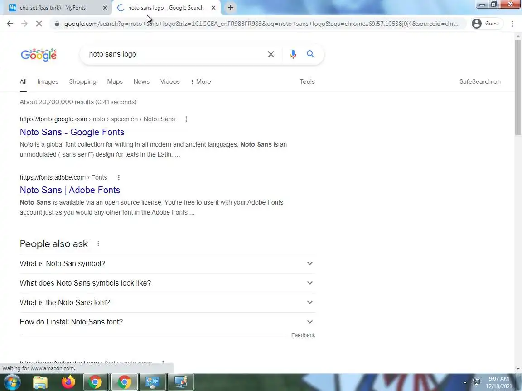Click the blue magnifier search icon
This screenshot has height=391, width=522.
pos(310,54)
